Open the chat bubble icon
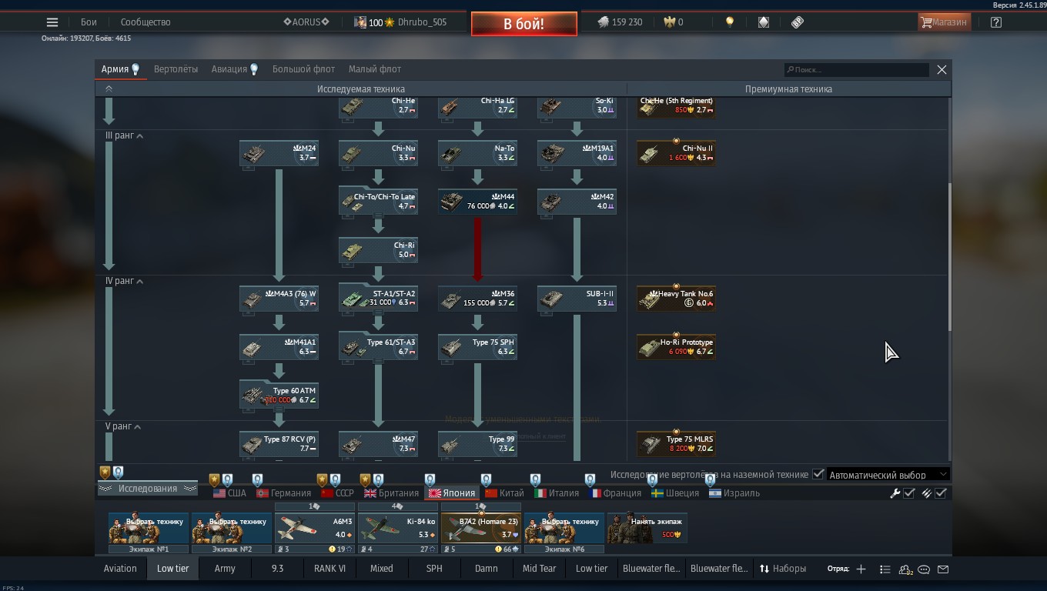The height and width of the screenshot is (591, 1047). (924, 569)
